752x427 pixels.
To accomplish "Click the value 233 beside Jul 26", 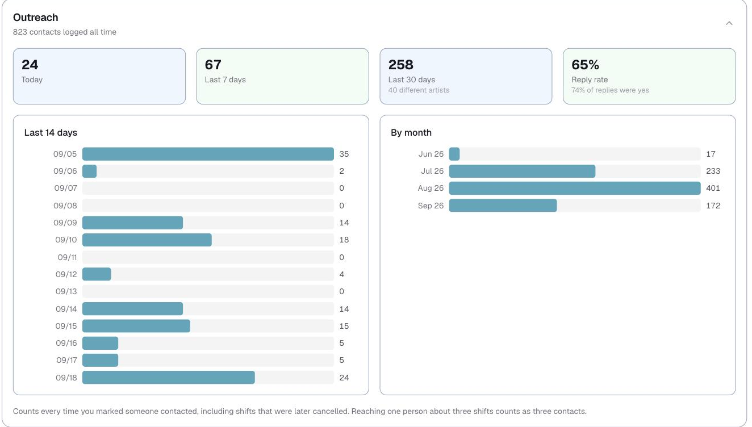I will [x=713, y=171].
